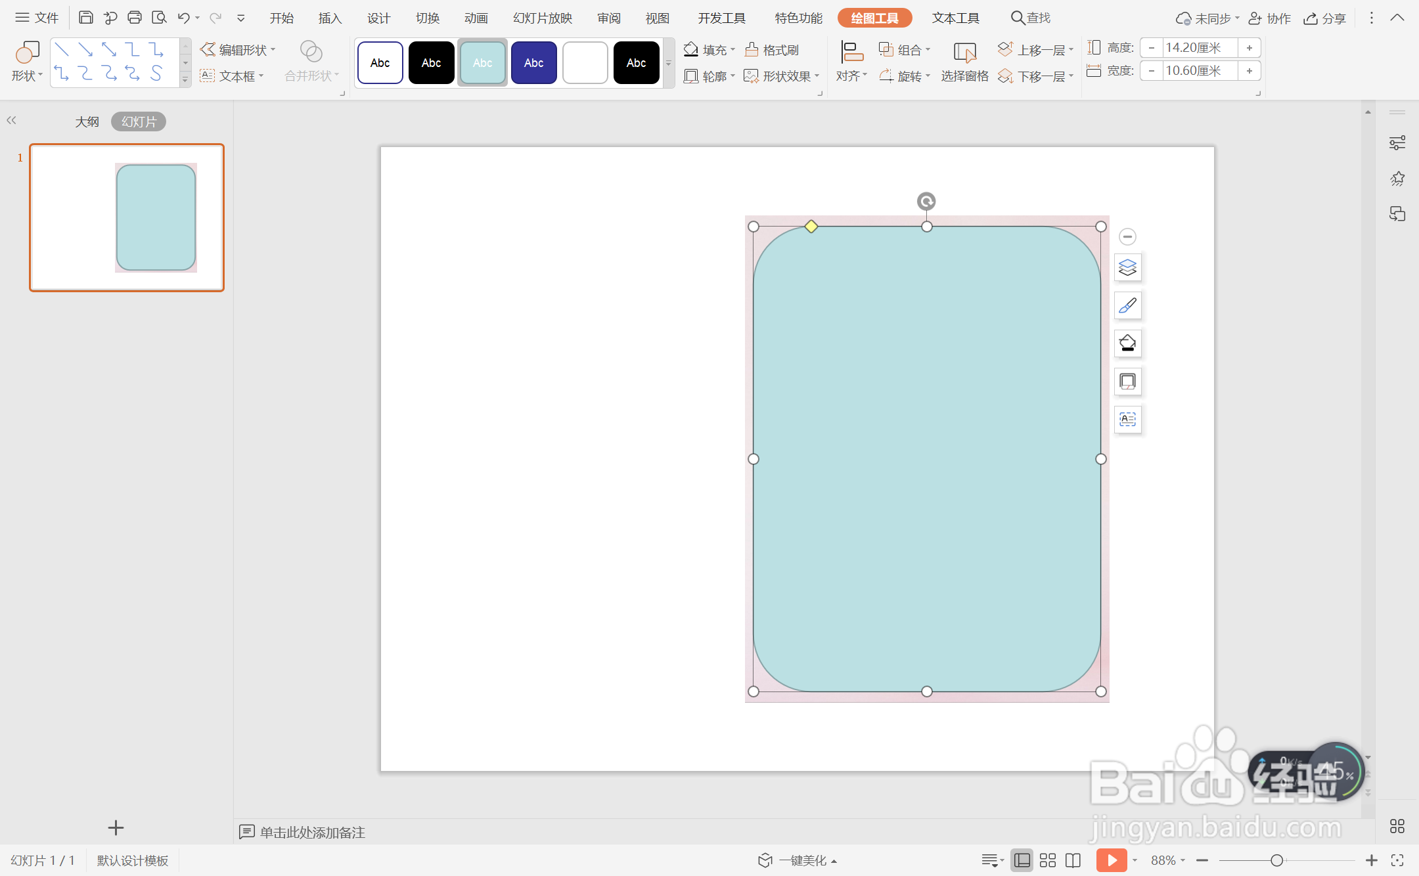This screenshot has width=1419, height=876.
Task: Click the print icon in quick toolbar
Action: pos(135,18)
